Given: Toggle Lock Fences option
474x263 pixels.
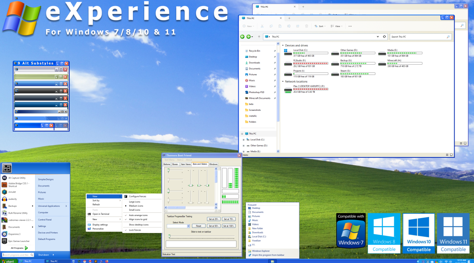Looking at the screenshot, I should pyautogui.click(x=135, y=230).
